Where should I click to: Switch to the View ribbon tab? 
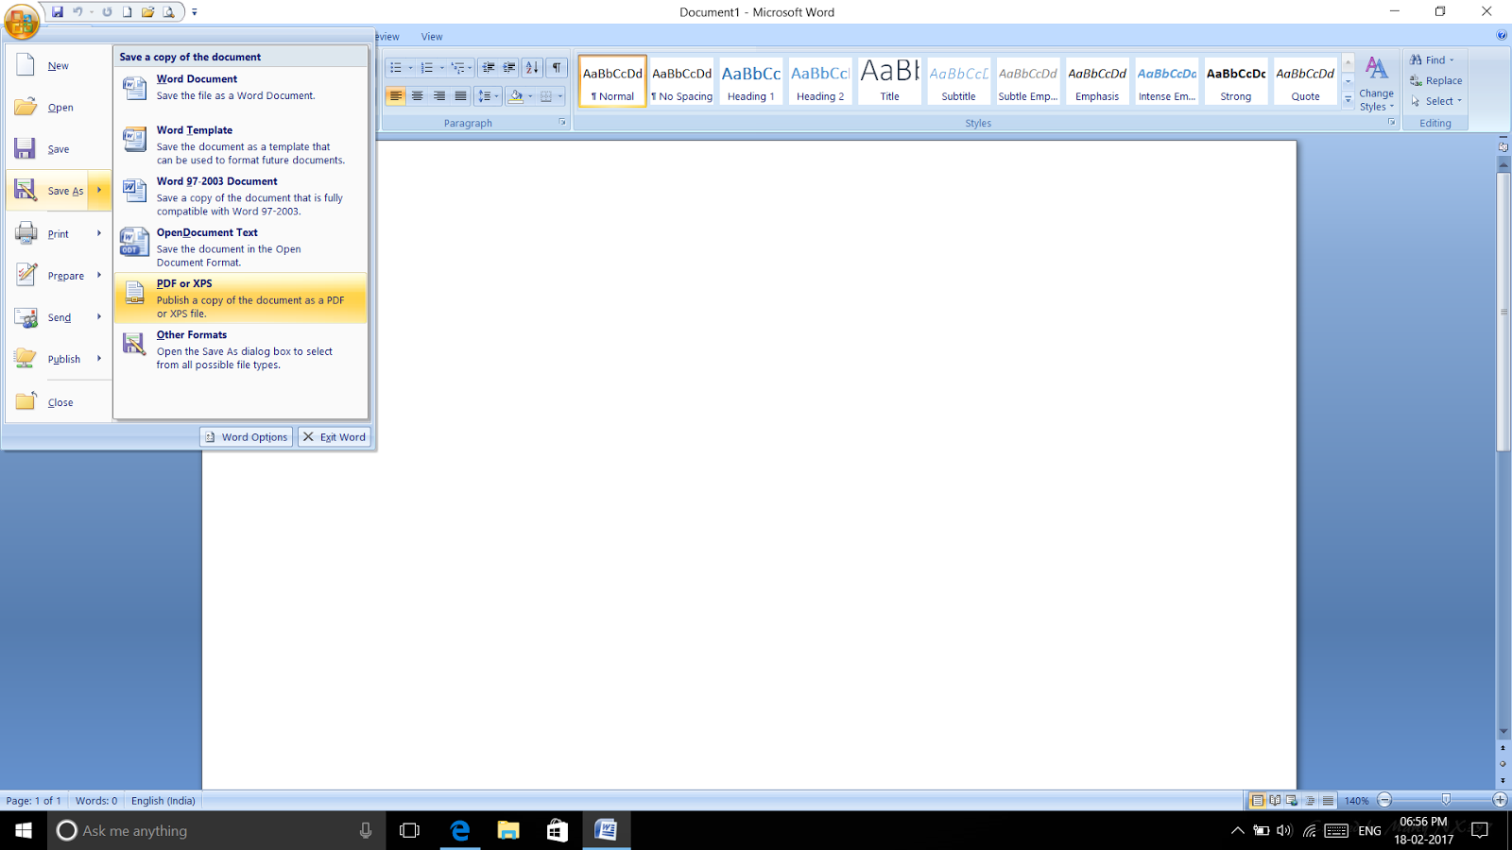tap(432, 37)
